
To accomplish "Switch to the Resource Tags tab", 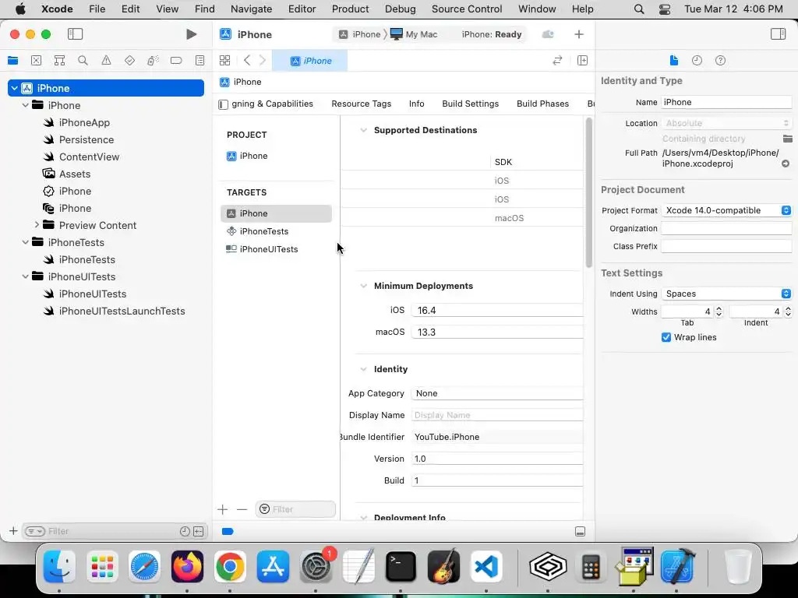I will pos(362,104).
